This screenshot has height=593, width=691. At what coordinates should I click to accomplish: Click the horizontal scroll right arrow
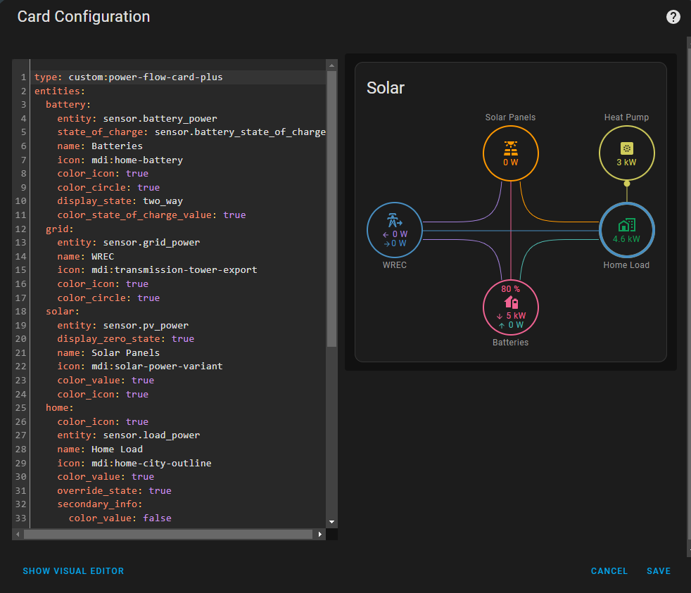(320, 535)
